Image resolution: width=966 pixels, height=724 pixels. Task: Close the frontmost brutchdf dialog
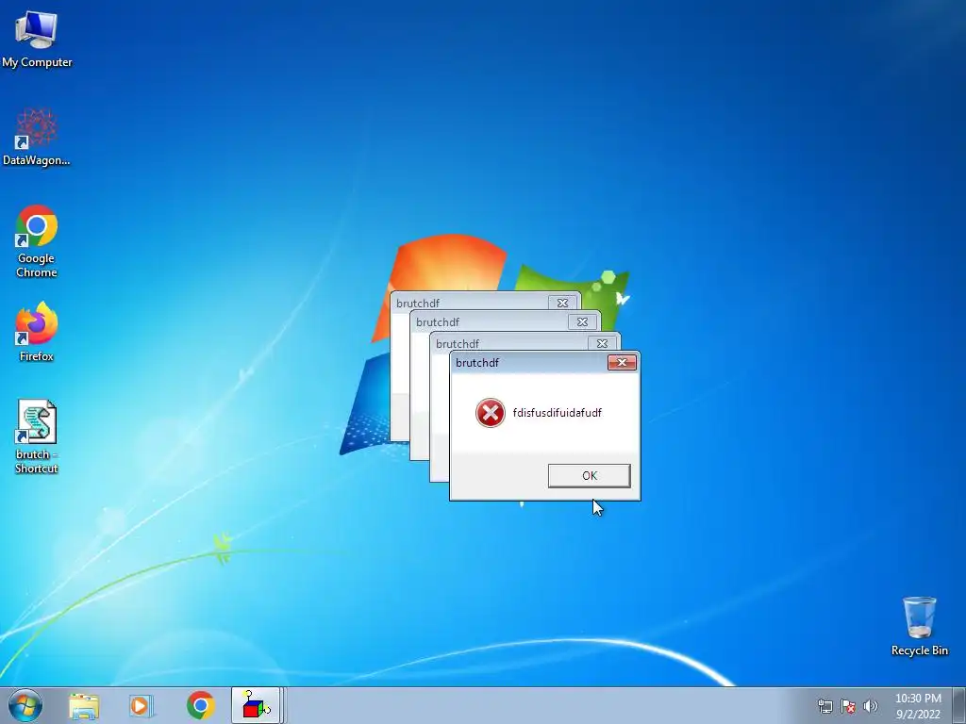622,363
